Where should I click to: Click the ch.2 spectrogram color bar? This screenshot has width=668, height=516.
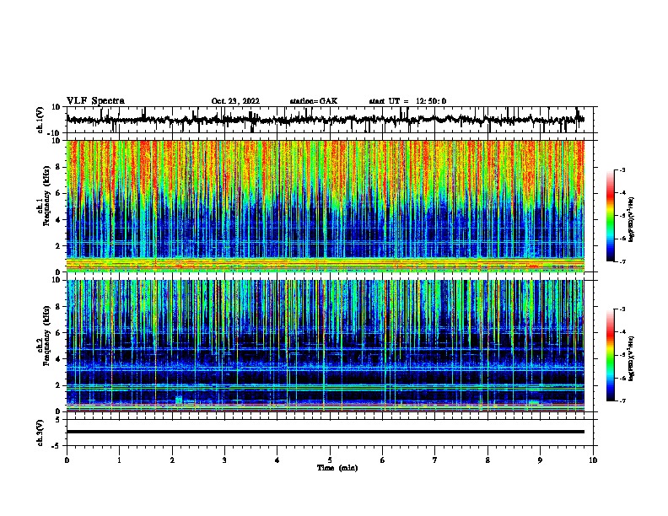tap(611, 355)
